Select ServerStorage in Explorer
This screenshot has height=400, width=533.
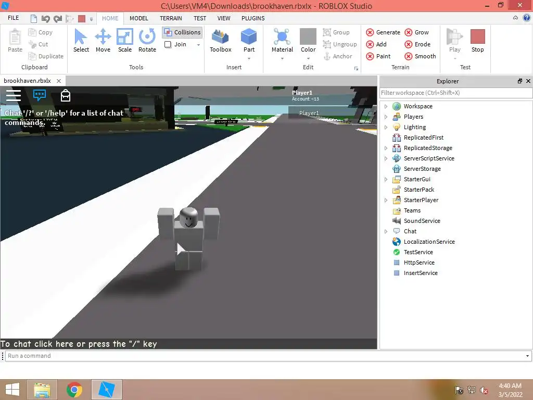422,169
